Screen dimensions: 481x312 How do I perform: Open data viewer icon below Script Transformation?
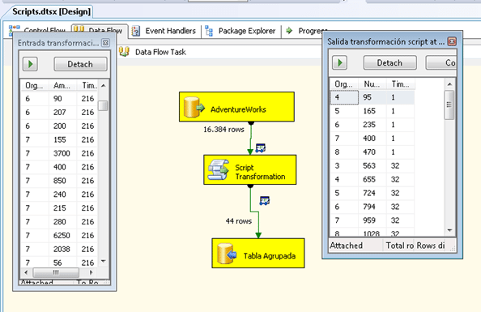(x=265, y=200)
